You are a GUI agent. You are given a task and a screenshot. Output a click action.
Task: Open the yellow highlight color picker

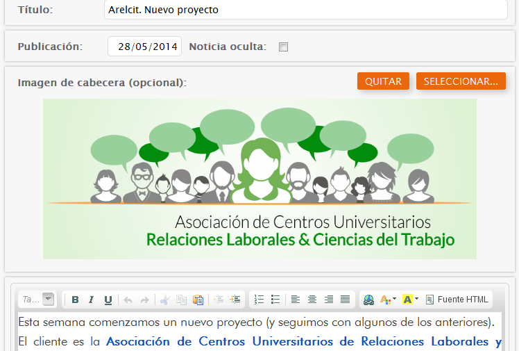(x=410, y=300)
